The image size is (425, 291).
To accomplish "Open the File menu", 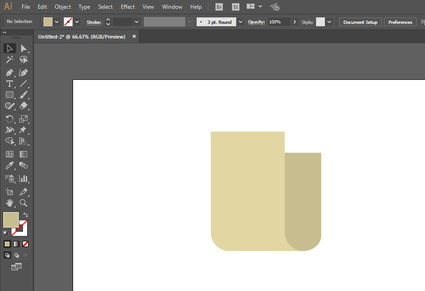I will [26, 7].
